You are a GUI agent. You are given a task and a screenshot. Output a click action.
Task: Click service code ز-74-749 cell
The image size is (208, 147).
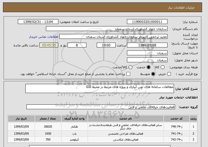[x=177, y=127]
